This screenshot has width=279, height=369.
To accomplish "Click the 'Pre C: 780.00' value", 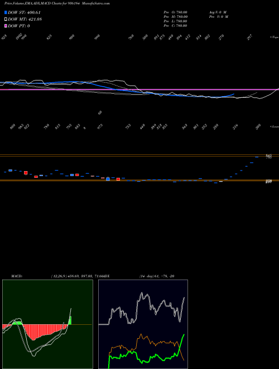I will [175, 26].
